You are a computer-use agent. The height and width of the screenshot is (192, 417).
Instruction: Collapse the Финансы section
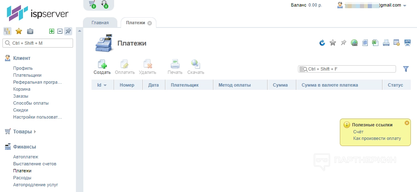[x=25, y=146]
